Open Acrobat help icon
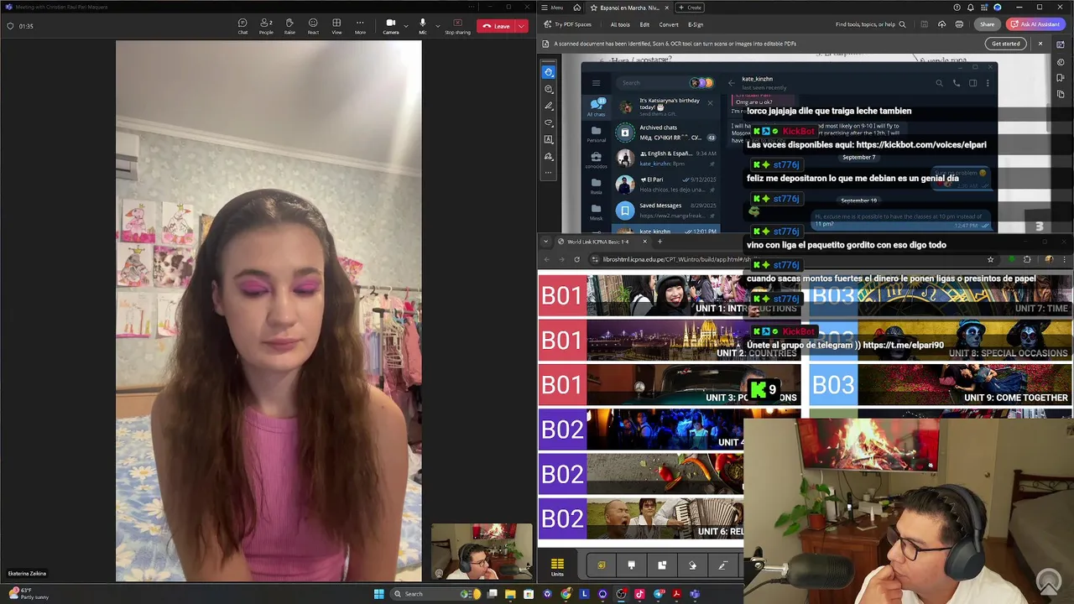The image size is (1074, 604). [957, 8]
